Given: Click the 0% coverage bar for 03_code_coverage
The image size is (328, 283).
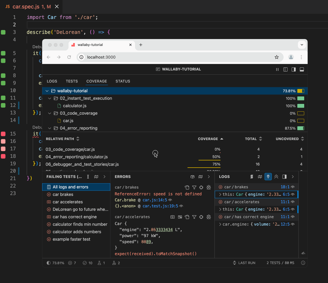Looking at the screenshot, I should (x=300, y=113).
